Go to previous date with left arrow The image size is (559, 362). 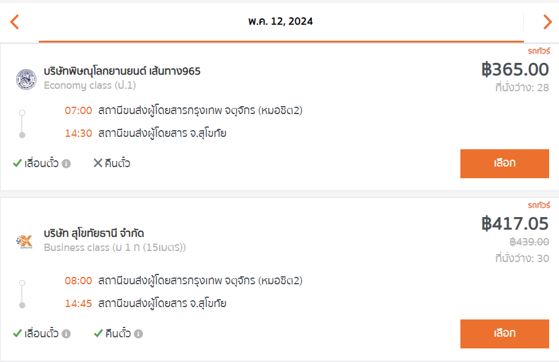[14, 22]
